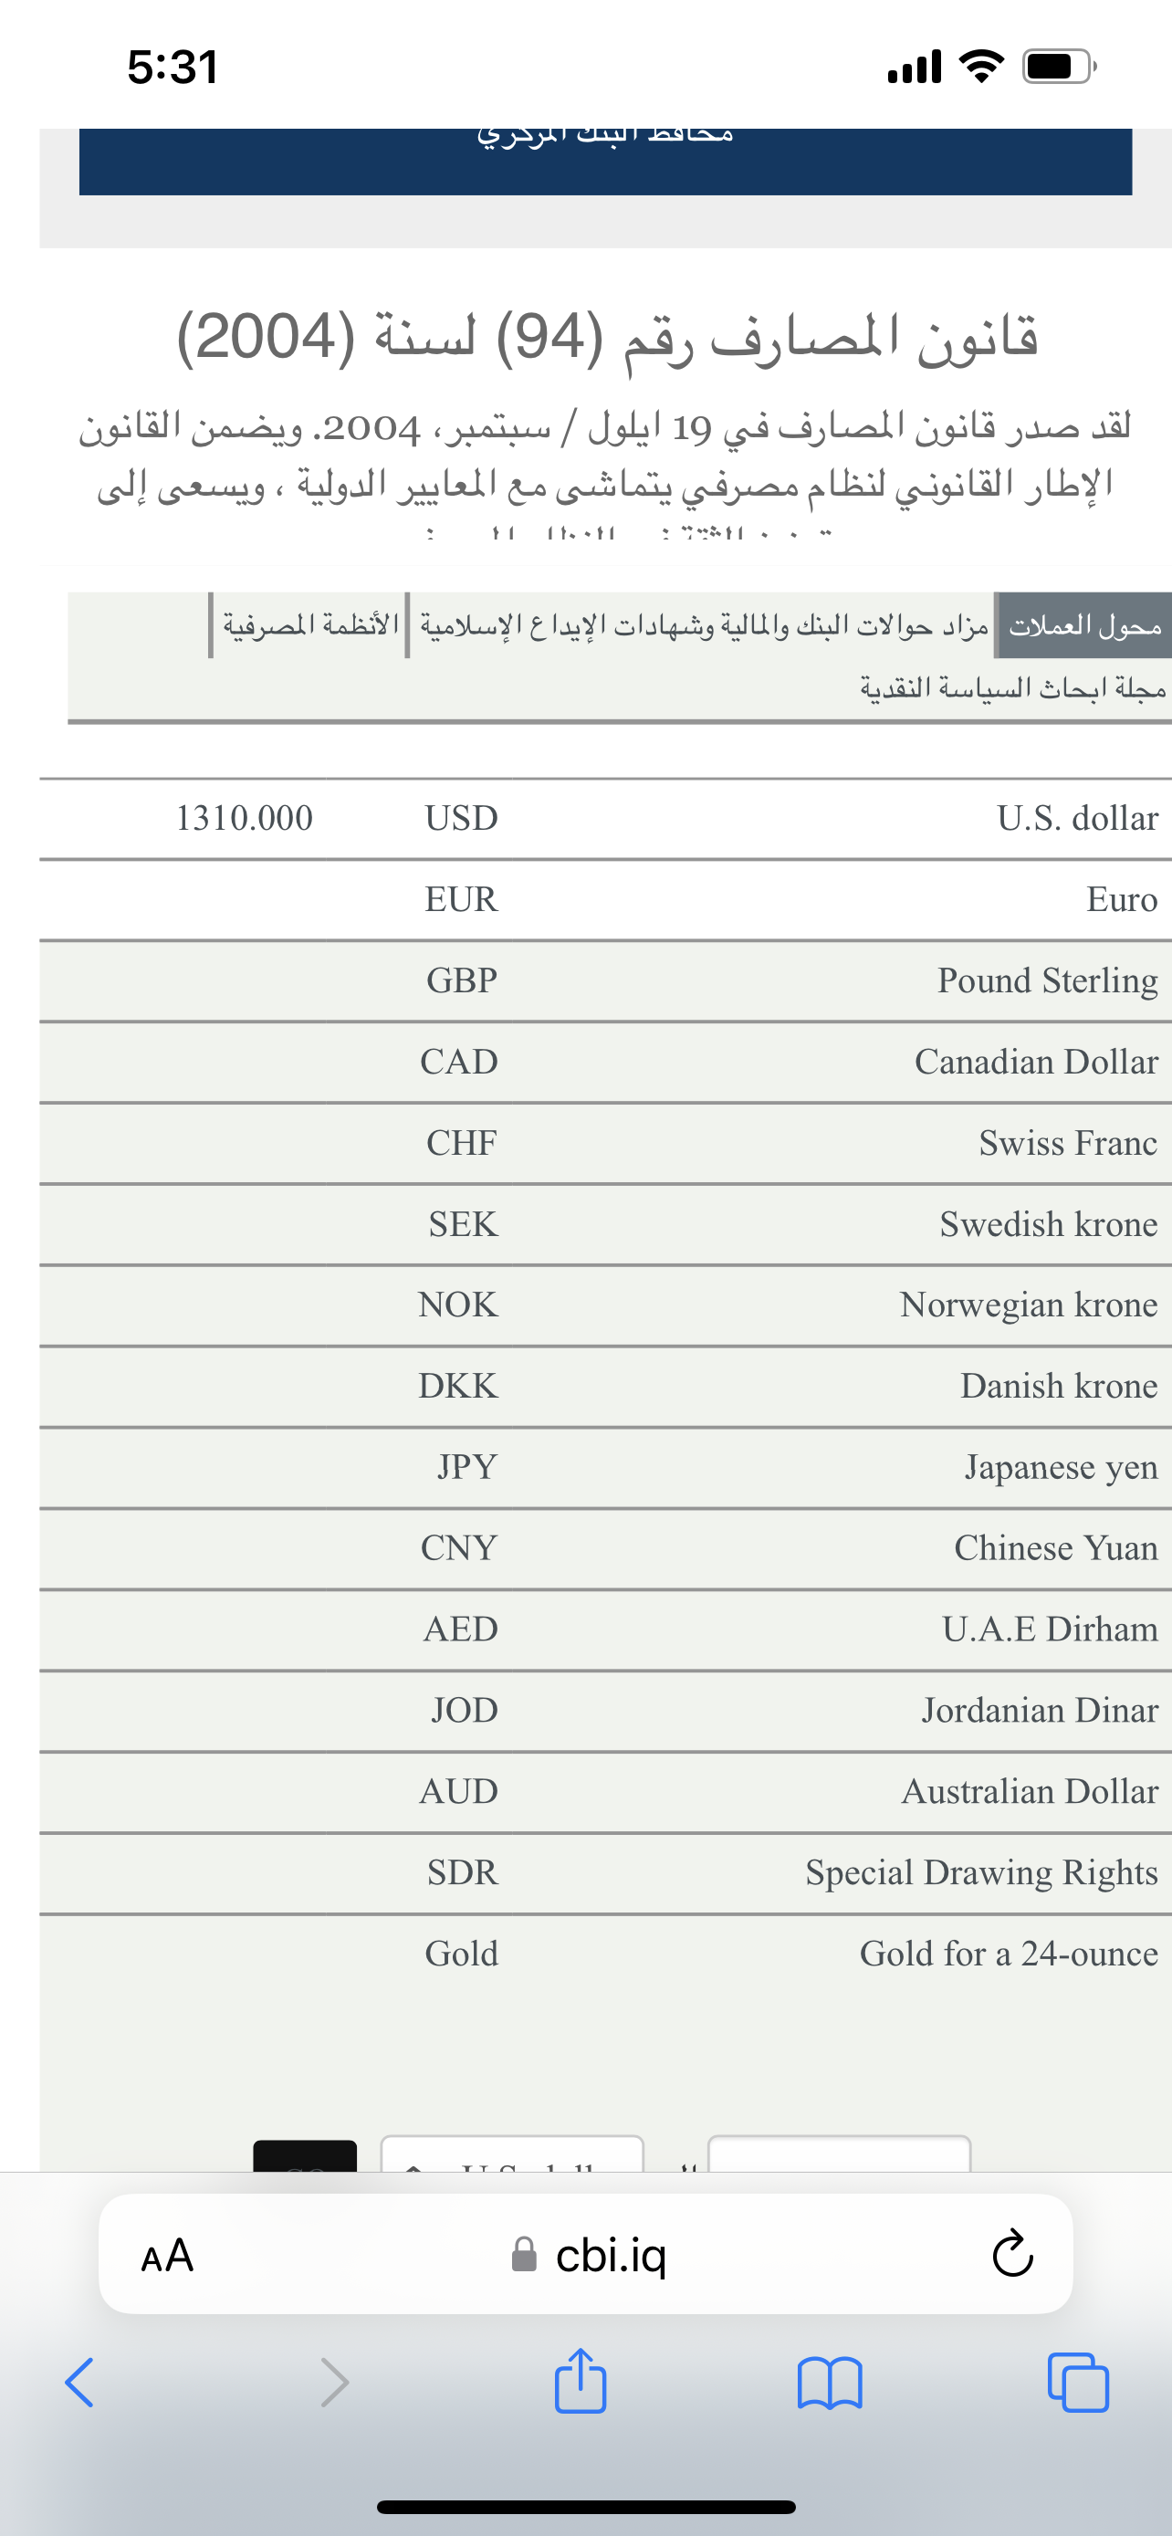The image size is (1172, 2536).
Task: Reload the cbi.iq page
Action: tap(1011, 2255)
